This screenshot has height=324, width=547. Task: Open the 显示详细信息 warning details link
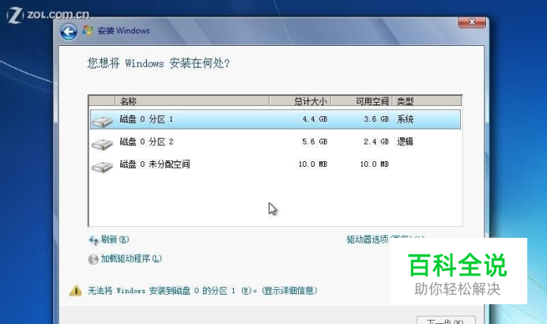pyautogui.click(x=289, y=291)
